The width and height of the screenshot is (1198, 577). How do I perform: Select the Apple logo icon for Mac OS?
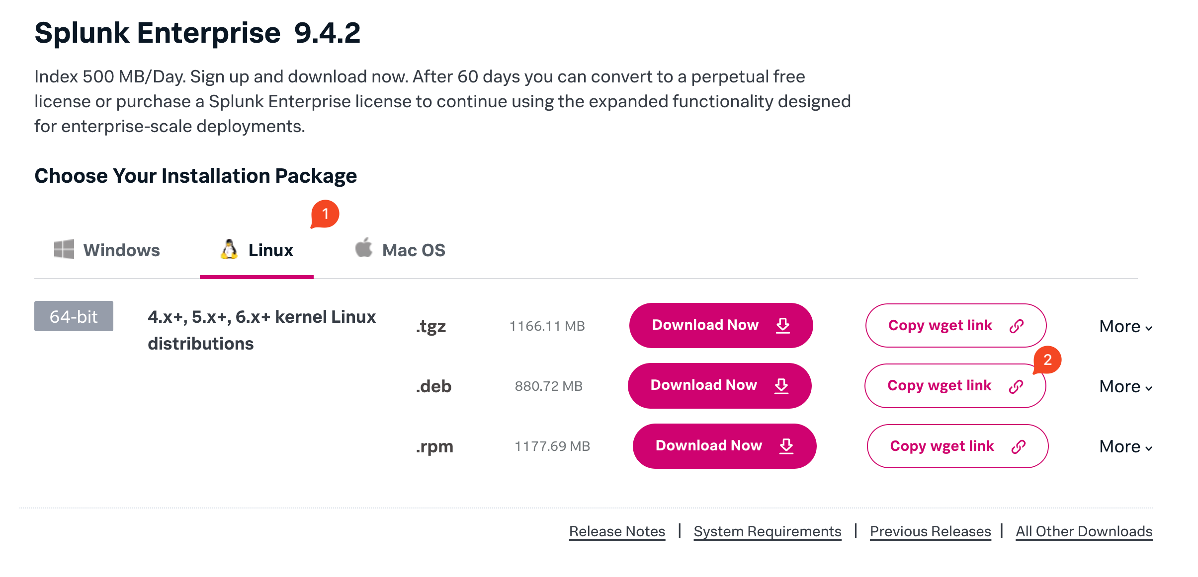[x=363, y=248]
